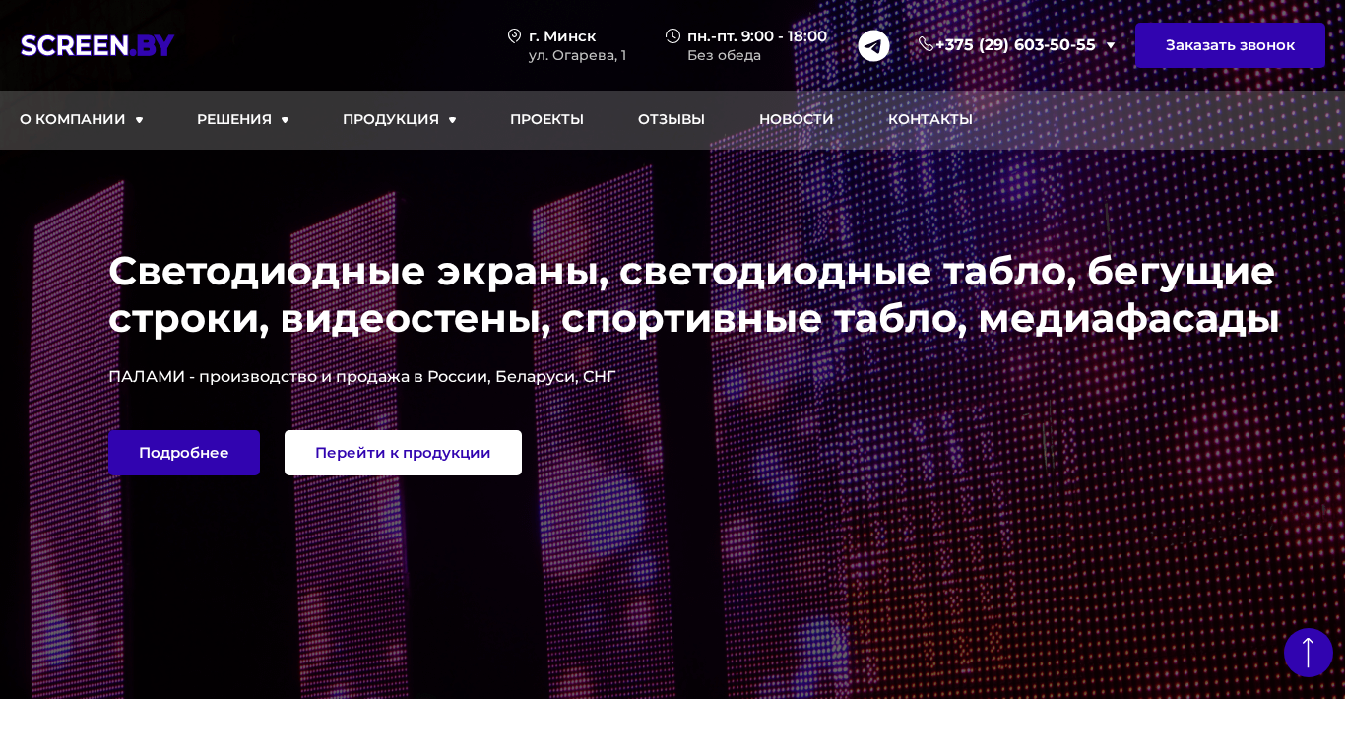Viewport: 1345px width, 756px height.
Task: Click the Без обеда text
Action: pos(724,55)
